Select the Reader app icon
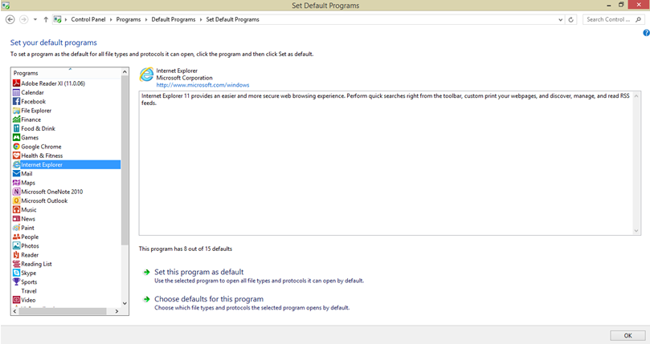The height and width of the screenshot is (344, 650). point(17,255)
